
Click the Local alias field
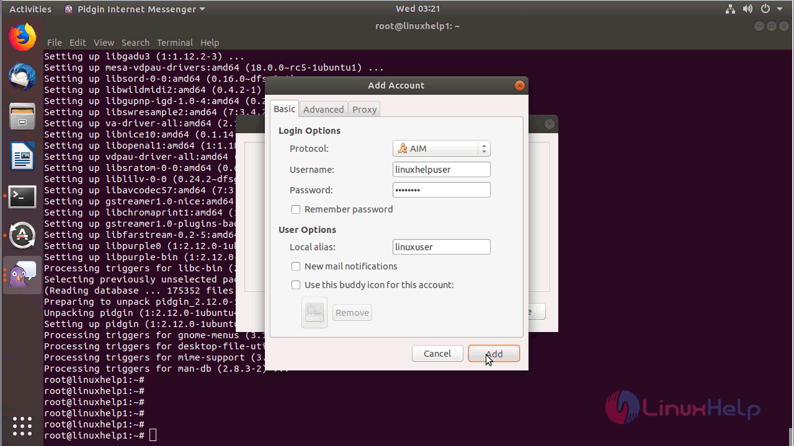coord(442,247)
